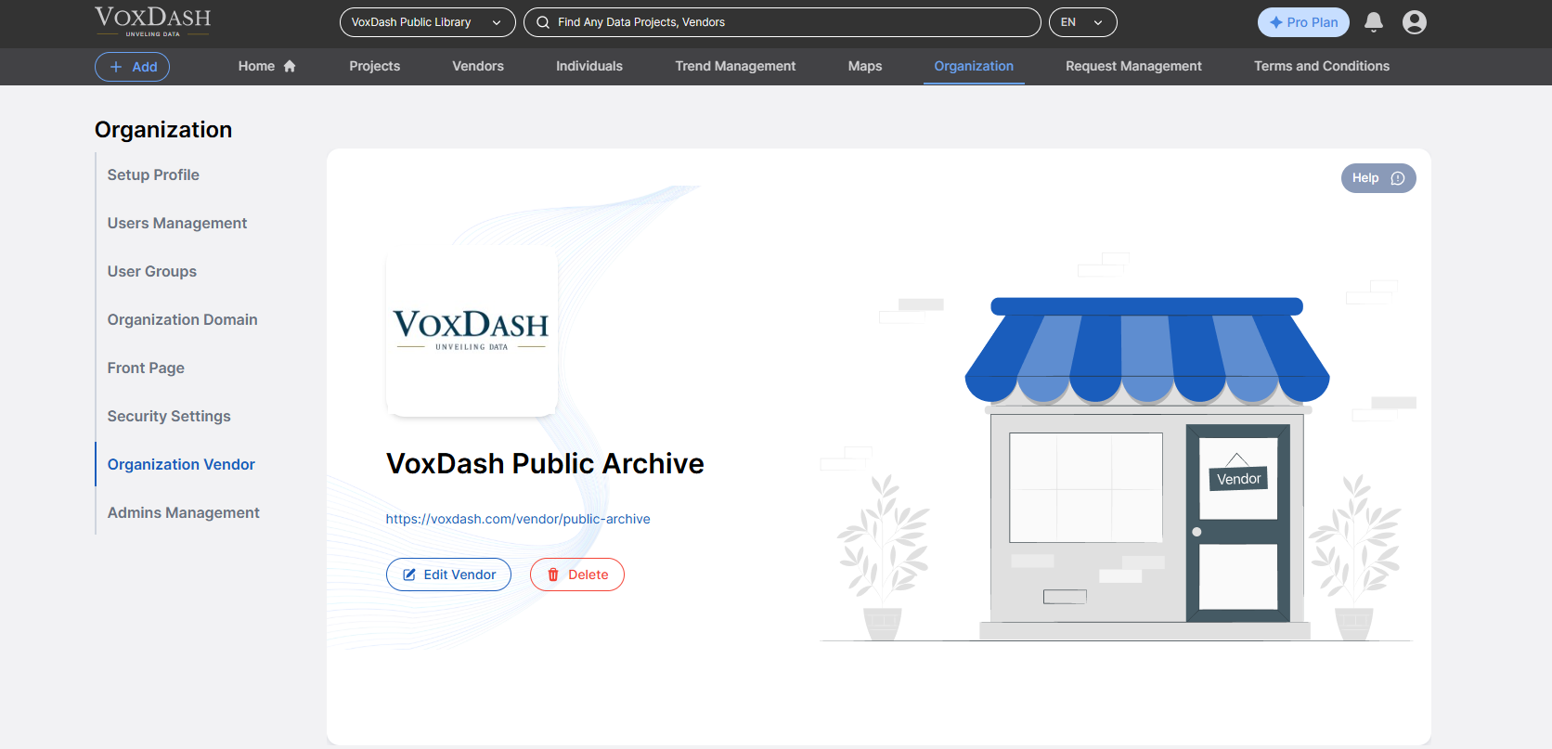This screenshot has width=1552, height=749.
Task: Click the Add button
Action: pos(132,67)
